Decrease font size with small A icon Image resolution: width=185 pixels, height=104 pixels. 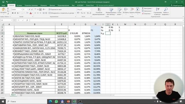[32, 10]
